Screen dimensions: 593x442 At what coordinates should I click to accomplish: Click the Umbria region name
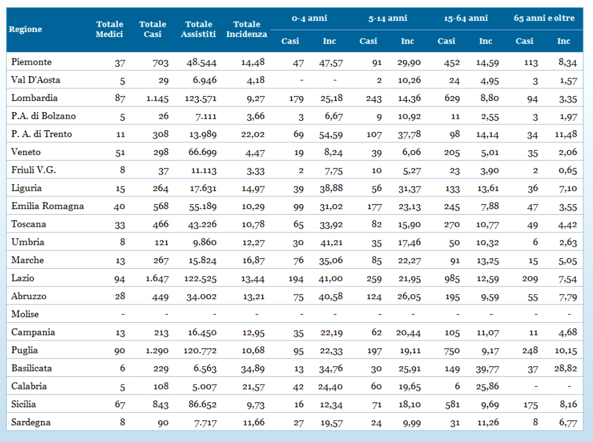(28, 242)
